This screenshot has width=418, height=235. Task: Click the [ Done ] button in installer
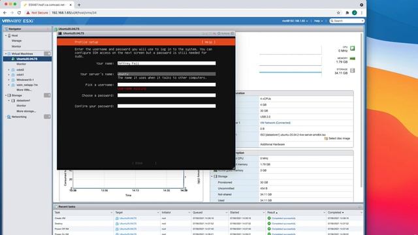[144, 163]
